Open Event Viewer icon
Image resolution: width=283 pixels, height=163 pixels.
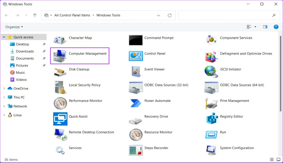coord(136,71)
